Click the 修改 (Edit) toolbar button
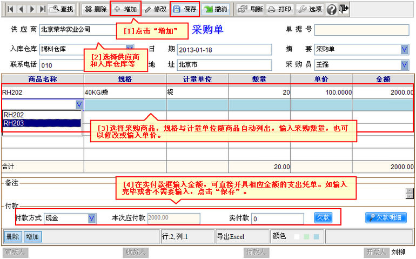This screenshot has height=259, width=416. tap(155, 9)
